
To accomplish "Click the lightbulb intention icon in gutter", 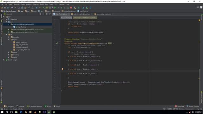I will [x=63, y=69].
